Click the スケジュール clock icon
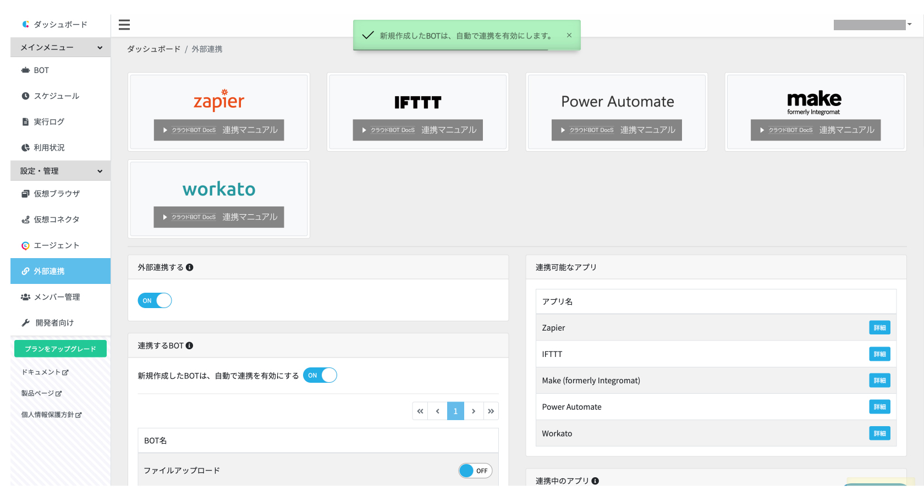The width and height of the screenshot is (924, 497). [x=25, y=96]
